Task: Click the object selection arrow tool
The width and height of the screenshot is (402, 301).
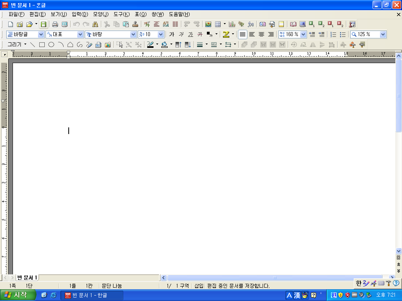Action: (119, 45)
